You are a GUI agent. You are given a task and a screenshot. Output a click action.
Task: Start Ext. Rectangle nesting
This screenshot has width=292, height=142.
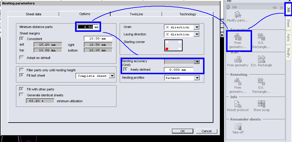262,61
